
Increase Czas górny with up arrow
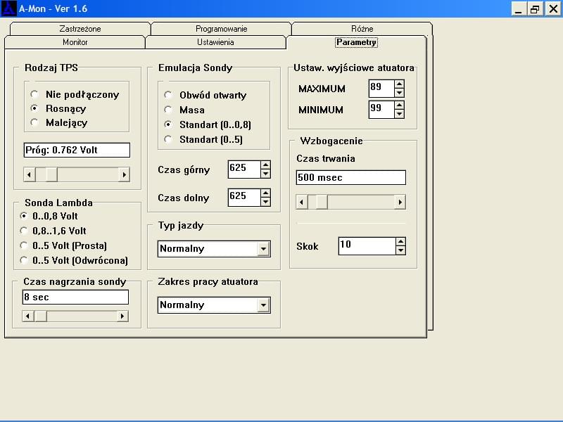pyautogui.click(x=265, y=165)
